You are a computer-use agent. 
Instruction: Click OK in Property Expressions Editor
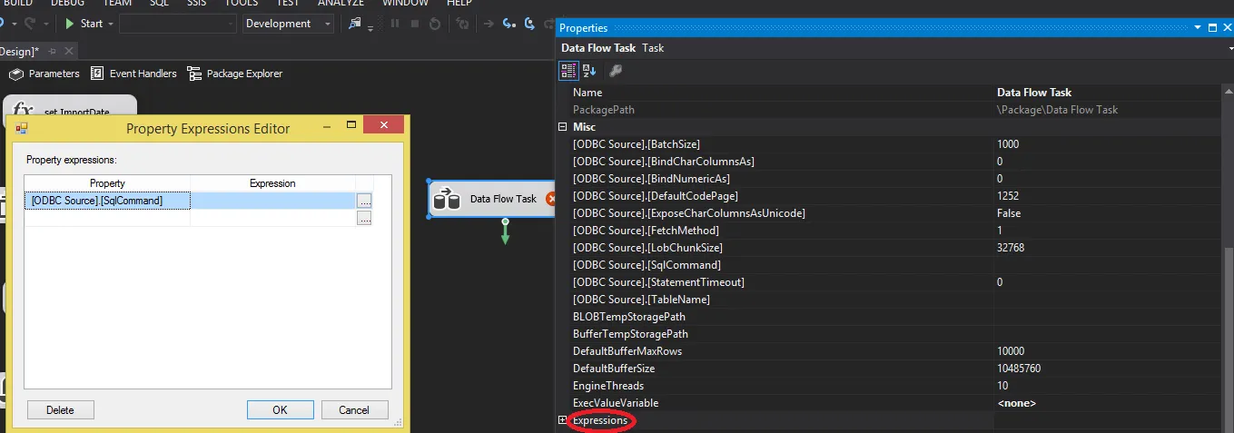pyautogui.click(x=280, y=410)
